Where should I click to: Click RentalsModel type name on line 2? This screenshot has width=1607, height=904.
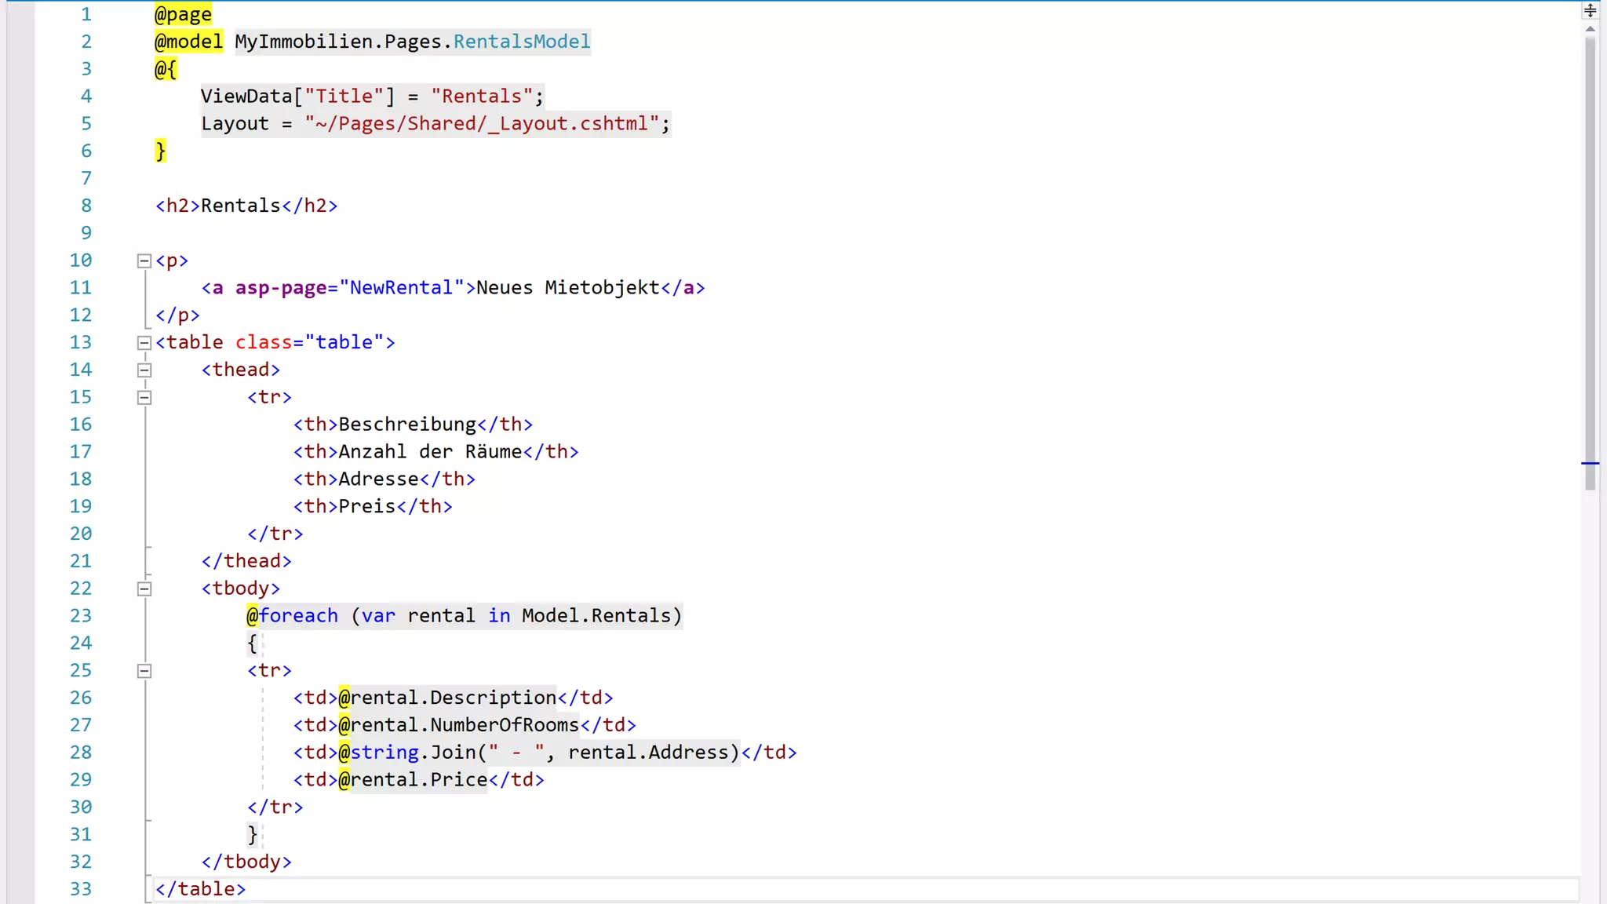coord(521,42)
